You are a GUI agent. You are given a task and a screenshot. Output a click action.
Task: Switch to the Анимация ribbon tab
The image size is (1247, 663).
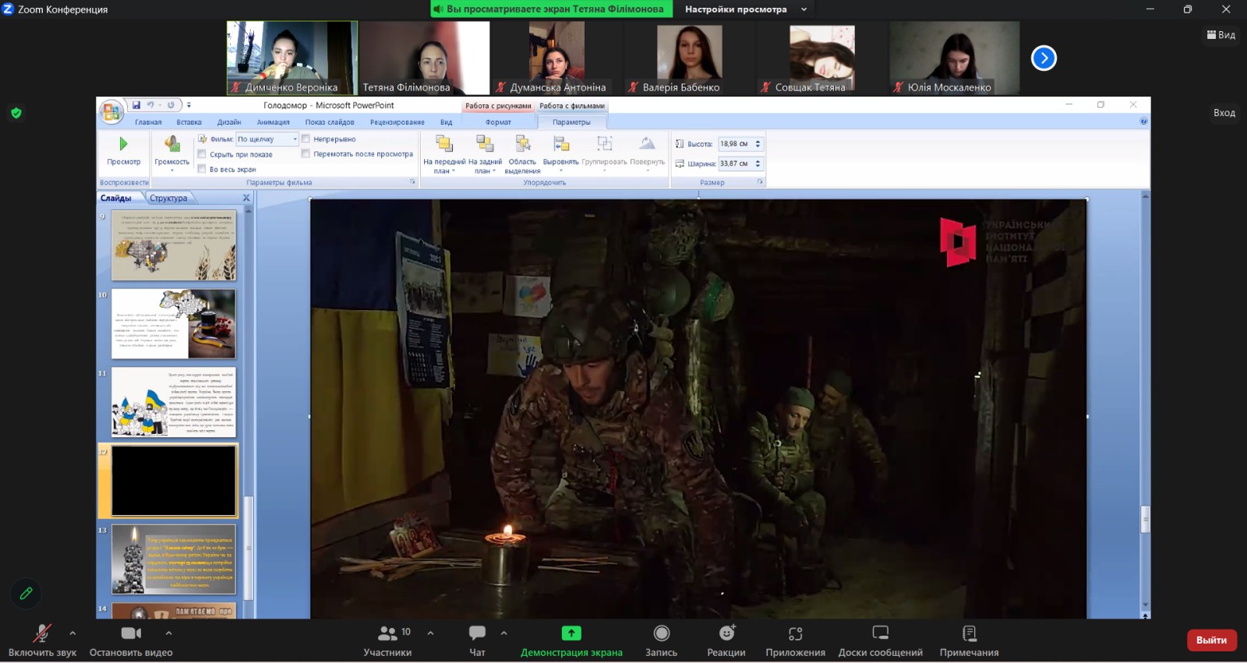[x=273, y=122]
